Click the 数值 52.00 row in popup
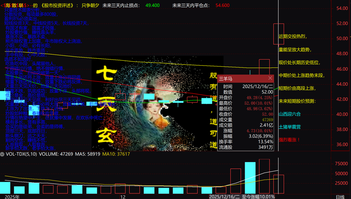 [x=245, y=92]
